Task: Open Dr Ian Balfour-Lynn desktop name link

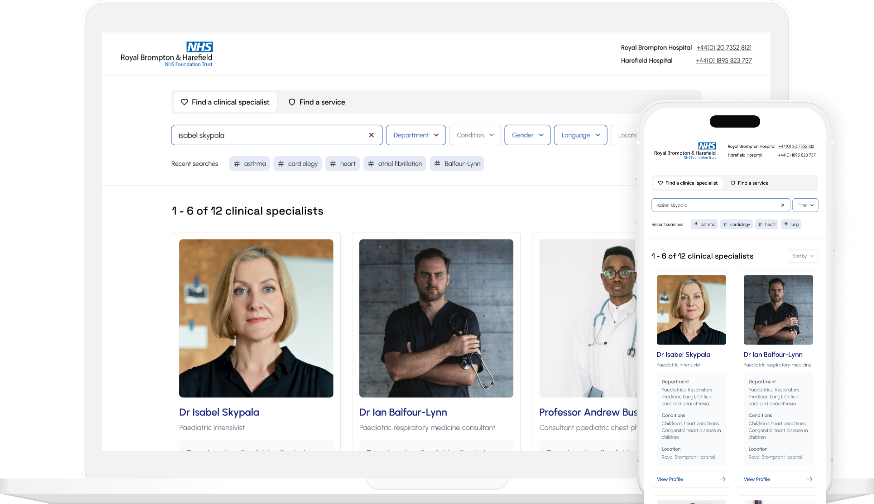Action: (403, 412)
